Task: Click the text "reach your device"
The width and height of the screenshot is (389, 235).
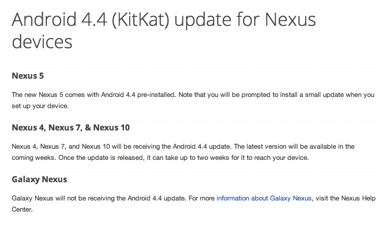Action: (x=289, y=157)
